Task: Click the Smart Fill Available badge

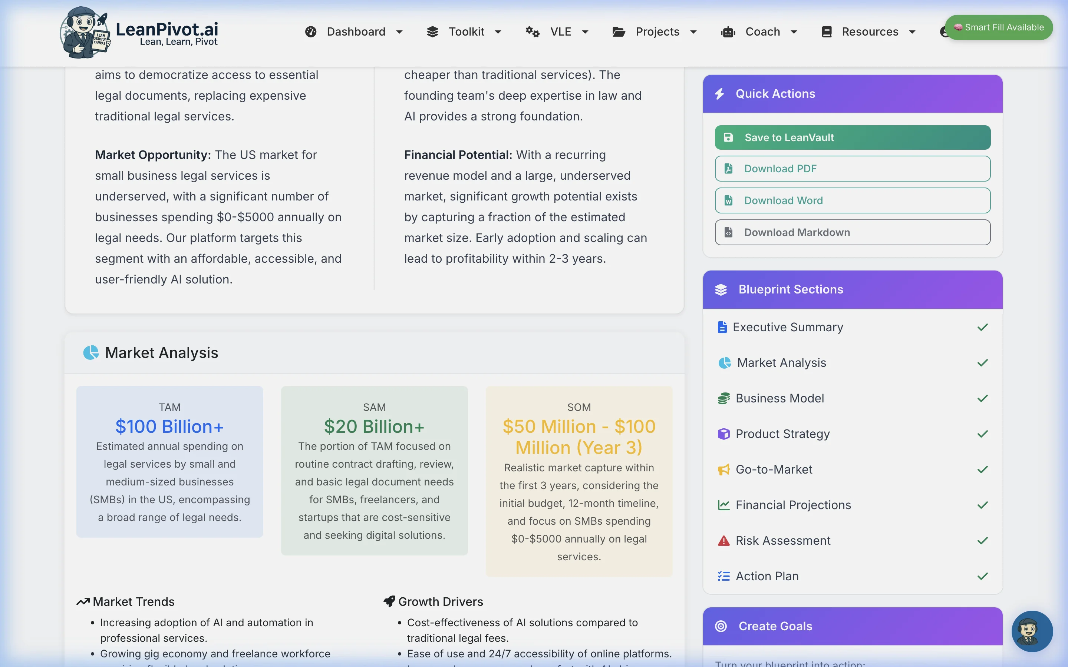Action: tap(999, 27)
